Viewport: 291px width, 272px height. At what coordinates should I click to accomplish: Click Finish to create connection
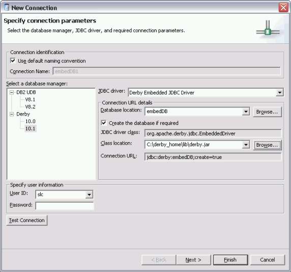(x=230, y=260)
